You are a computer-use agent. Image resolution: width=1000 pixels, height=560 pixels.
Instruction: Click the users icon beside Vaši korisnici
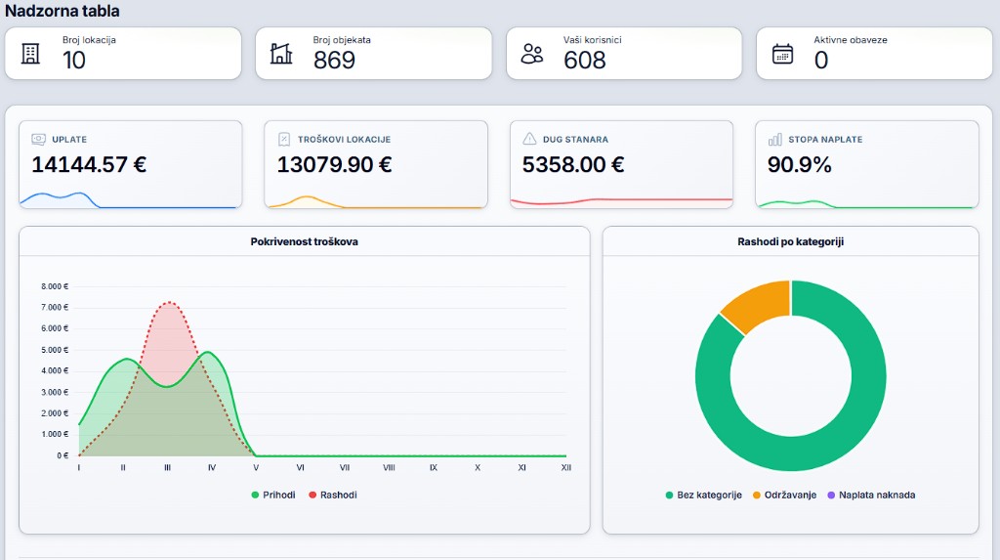click(x=532, y=54)
